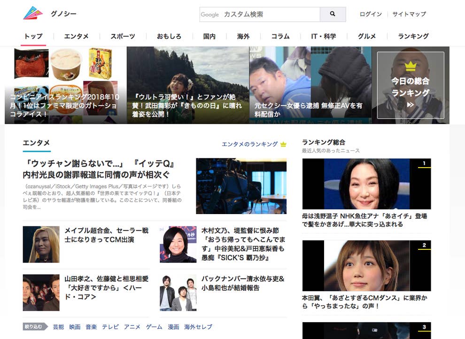Open the メイプル超合金 article thumbnail
The height and width of the screenshot is (339, 465).
pos(41,244)
